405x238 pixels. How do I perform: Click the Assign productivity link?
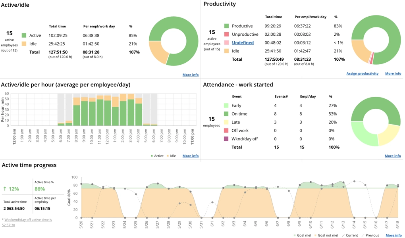tap(362, 73)
